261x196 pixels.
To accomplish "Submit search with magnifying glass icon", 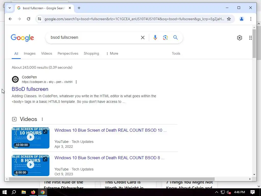I will [175, 37].
